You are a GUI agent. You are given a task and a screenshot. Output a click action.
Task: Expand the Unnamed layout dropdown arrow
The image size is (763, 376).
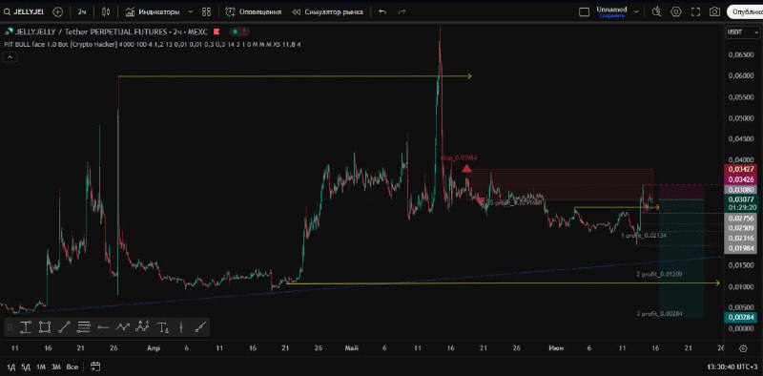click(636, 12)
